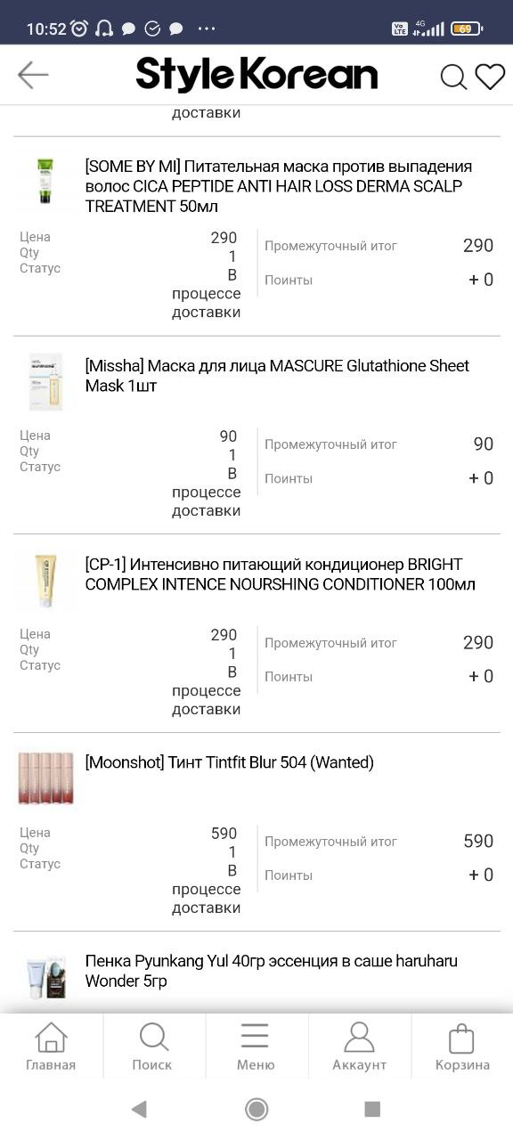Open the Корзина shopping bag icon
The width and height of the screenshot is (513, 1140).
(462, 1046)
